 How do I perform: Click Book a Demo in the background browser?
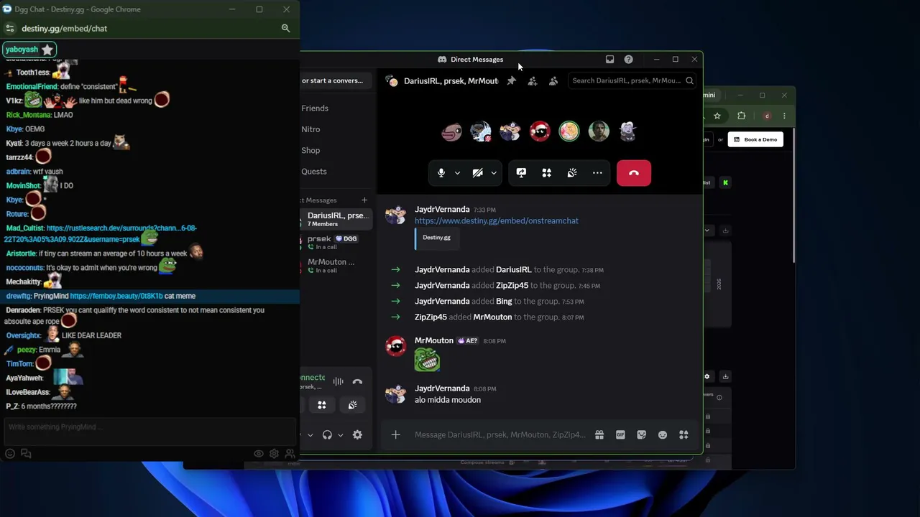[755, 139]
